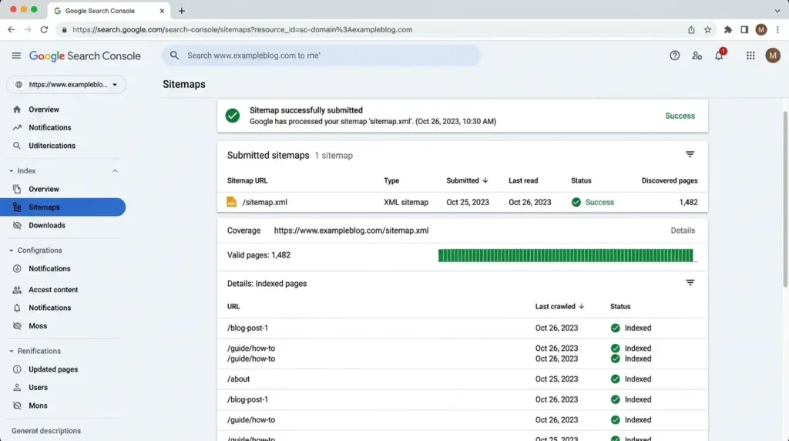789x441 pixels.
Task: Open the property selector dropdown
Action: point(66,85)
